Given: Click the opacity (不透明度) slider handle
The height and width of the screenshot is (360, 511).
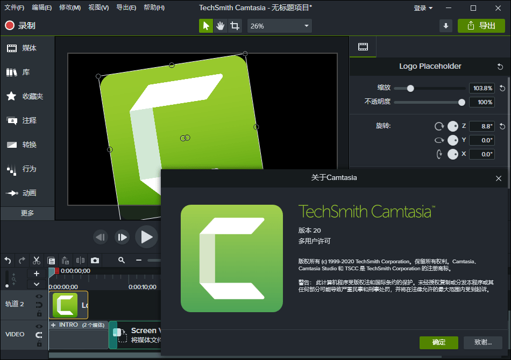Looking at the screenshot, I should point(462,102).
